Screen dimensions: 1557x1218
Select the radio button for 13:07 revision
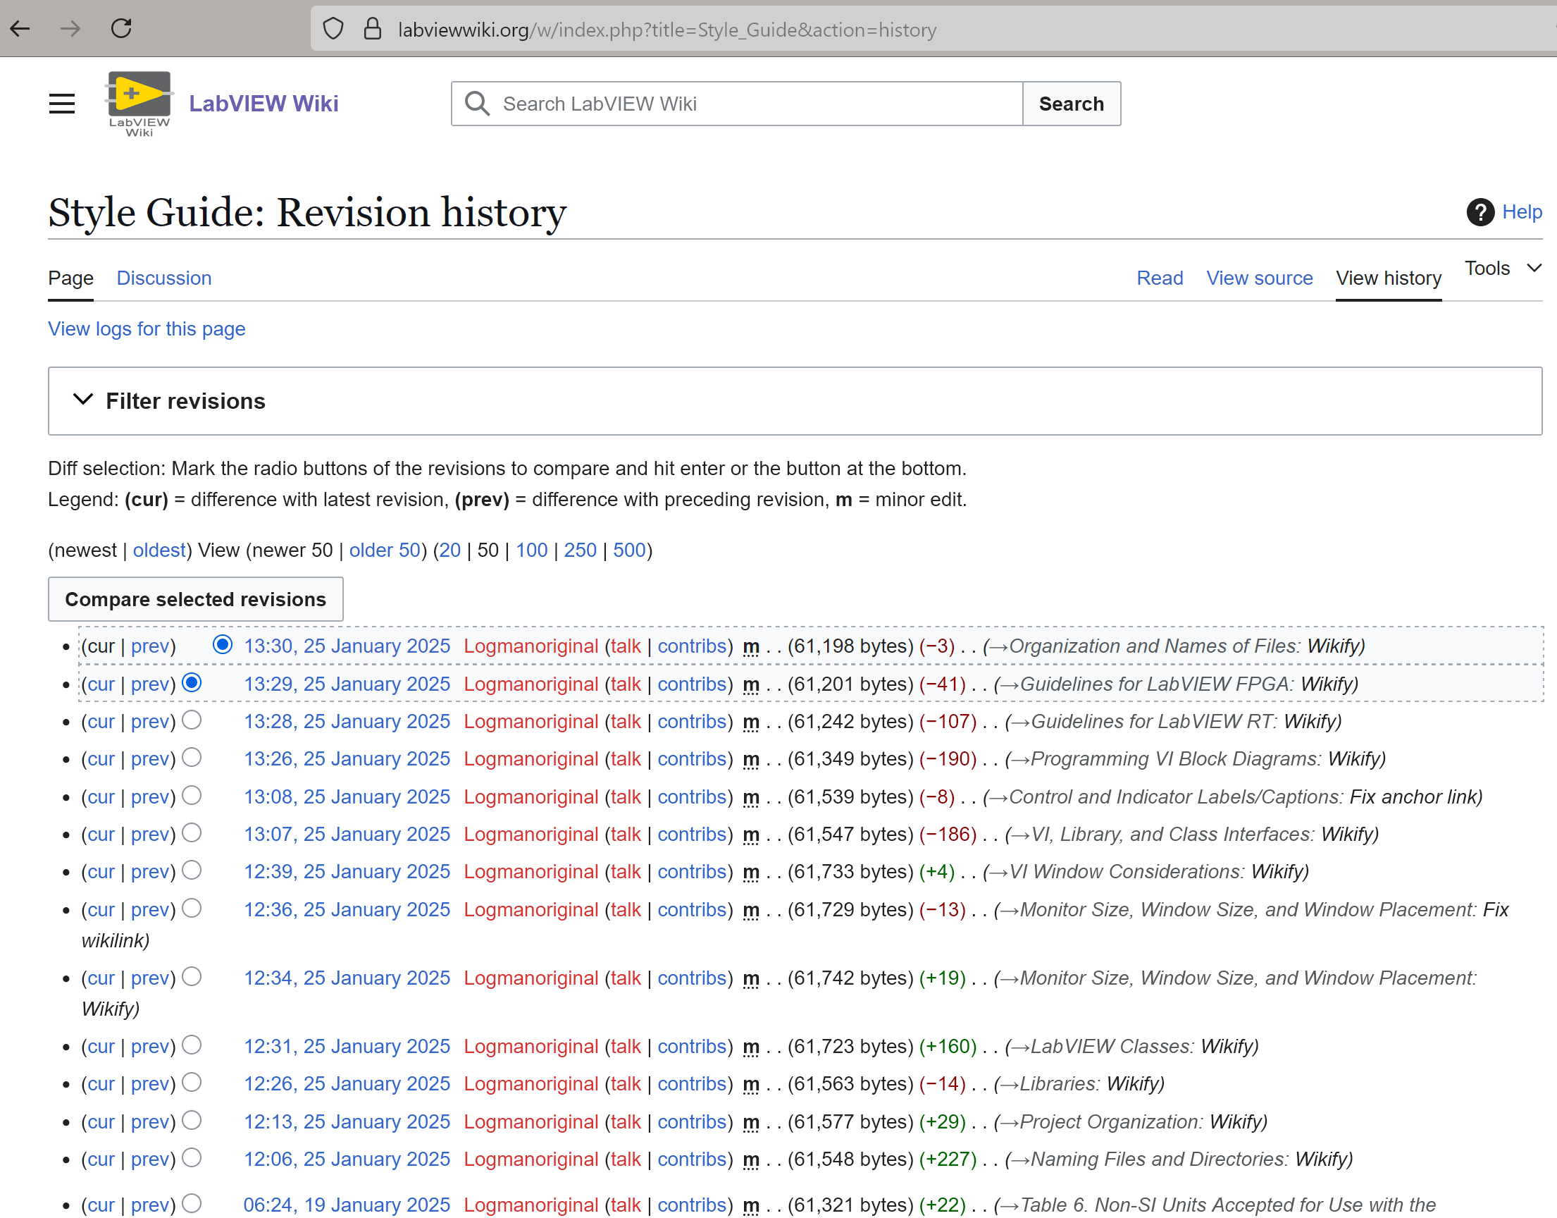point(192,833)
